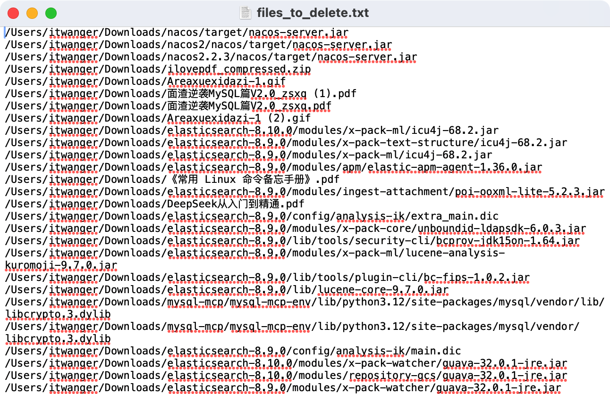Click the files_to_delete.txt window title text

pos(312,13)
